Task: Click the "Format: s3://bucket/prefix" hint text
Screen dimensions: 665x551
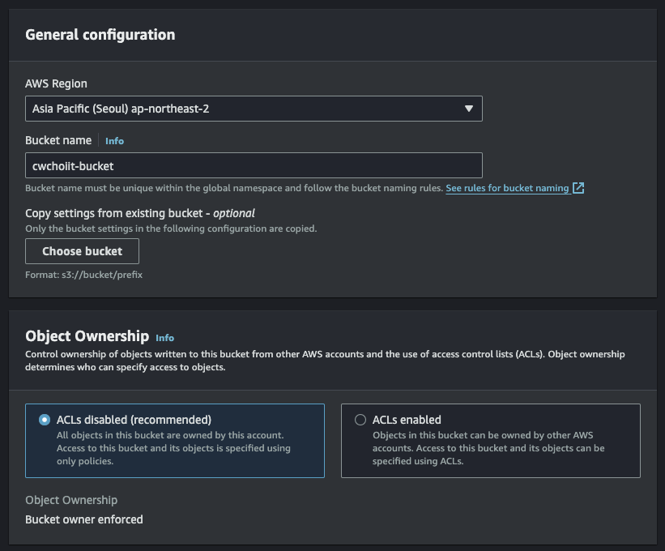Action: 84,275
